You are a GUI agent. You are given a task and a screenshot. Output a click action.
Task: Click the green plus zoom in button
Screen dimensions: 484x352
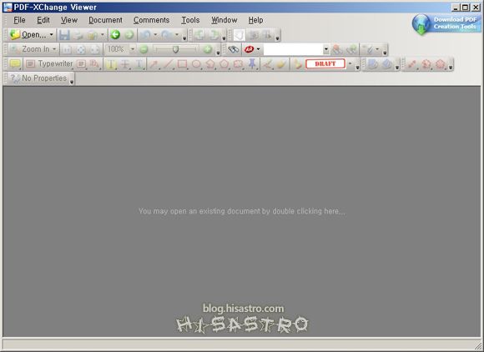click(x=208, y=49)
